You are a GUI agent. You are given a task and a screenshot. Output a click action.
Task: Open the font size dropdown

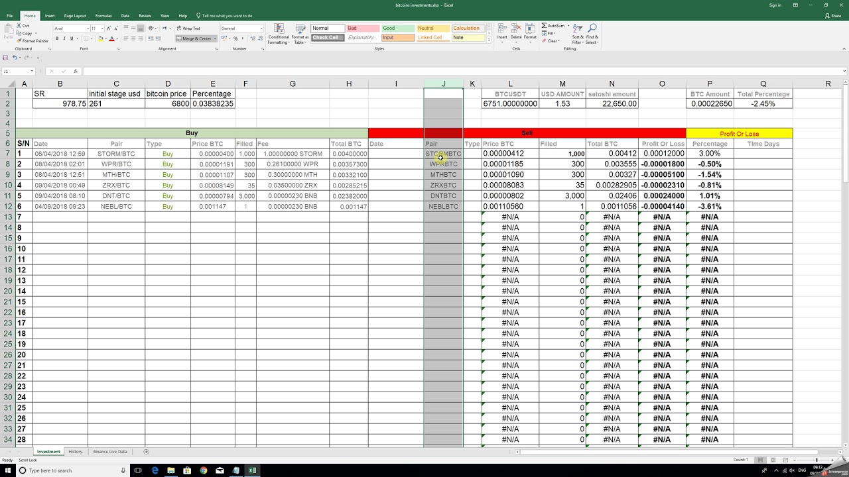(103, 28)
